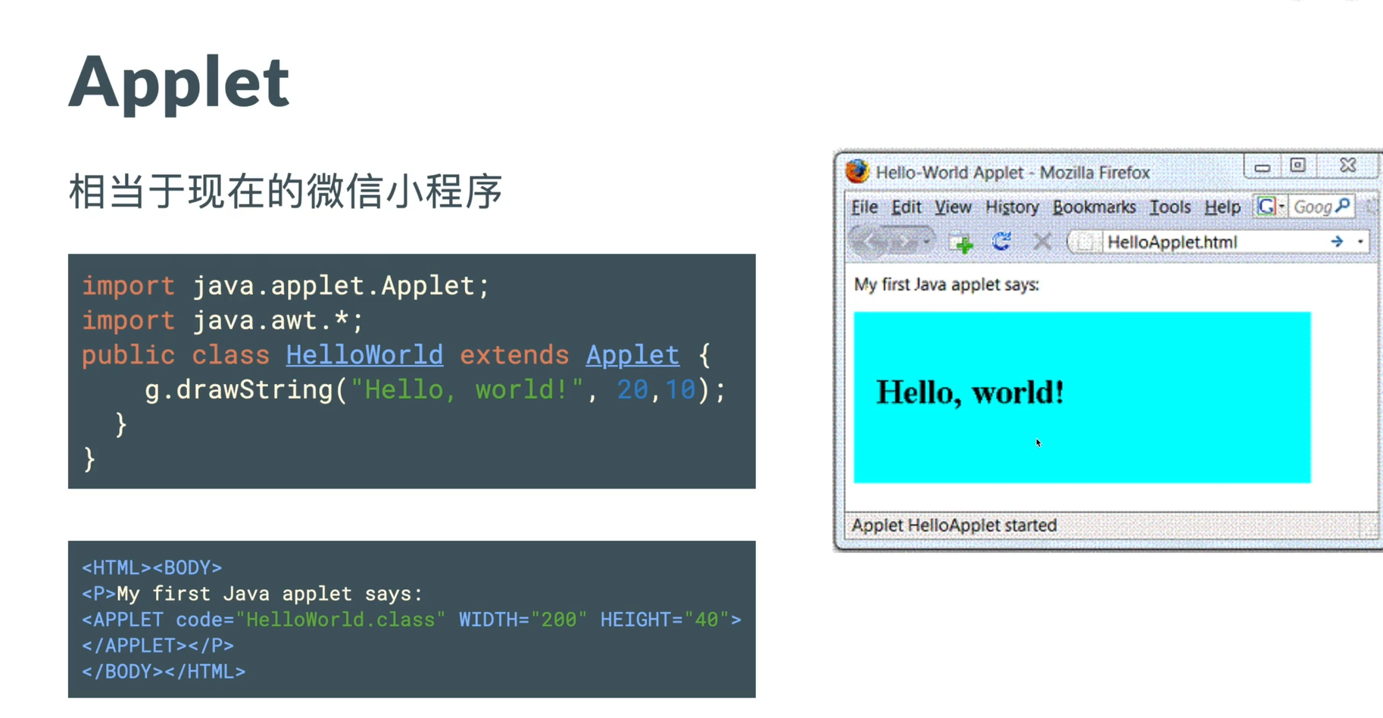
Task: Open the File menu
Action: (864, 207)
